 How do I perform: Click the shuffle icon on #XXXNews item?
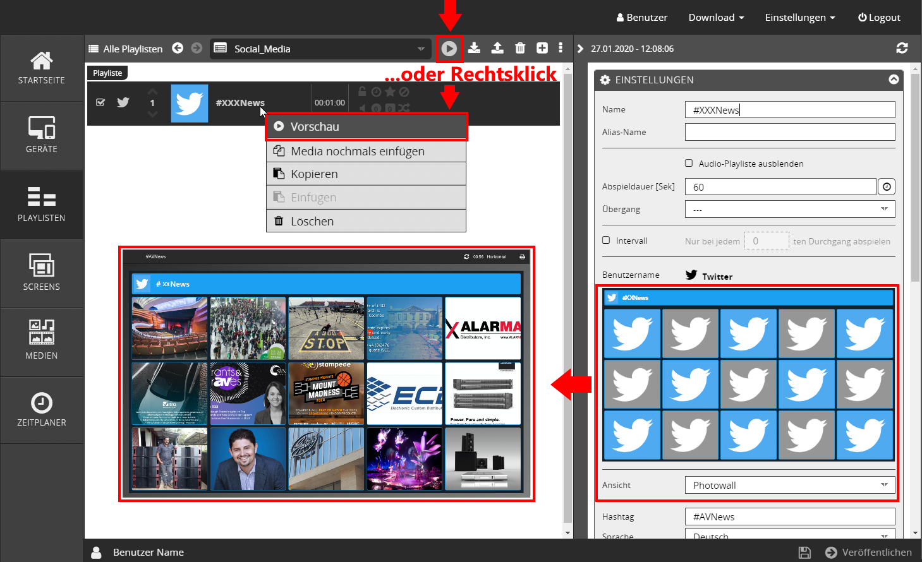(x=404, y=108)
